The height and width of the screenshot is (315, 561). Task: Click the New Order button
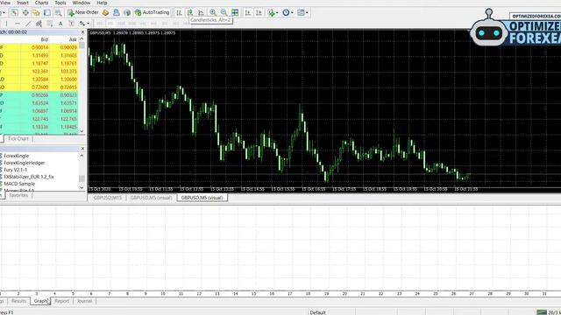tap(83, 12)
